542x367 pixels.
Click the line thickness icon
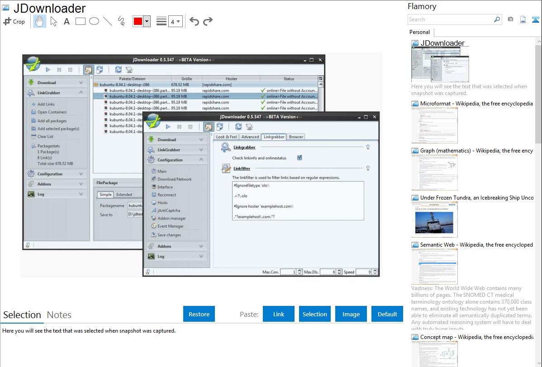click(x=162, y=21)
